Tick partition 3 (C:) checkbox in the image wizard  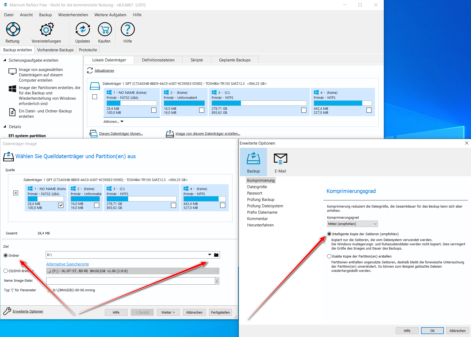click(173, 205)
